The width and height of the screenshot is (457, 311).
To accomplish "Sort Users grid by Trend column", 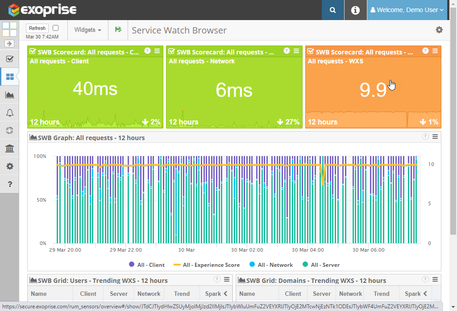I will [x=182, y=294].
